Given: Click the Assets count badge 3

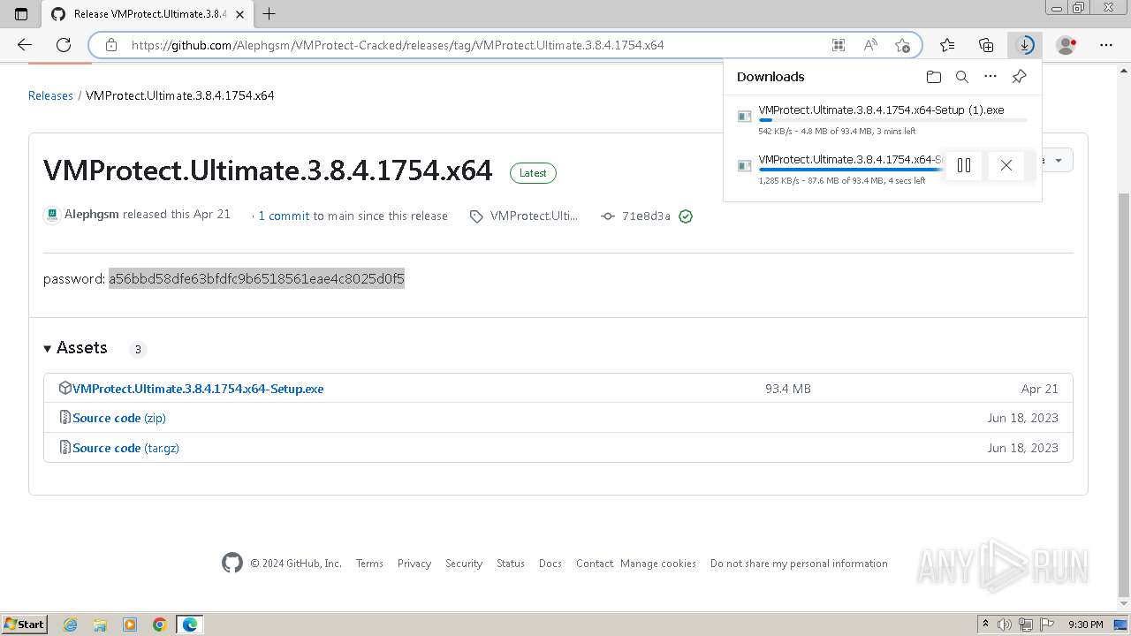Looking at the screenshot, I should (x=138, y=349).
